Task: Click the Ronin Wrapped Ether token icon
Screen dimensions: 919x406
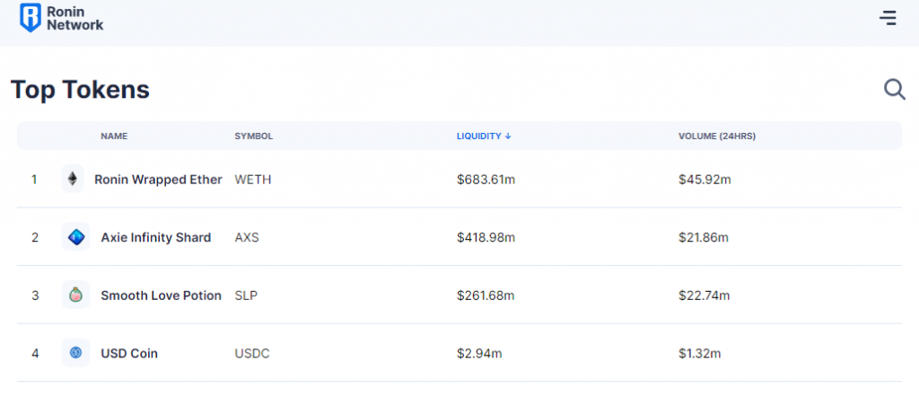Action: point(74,180)
